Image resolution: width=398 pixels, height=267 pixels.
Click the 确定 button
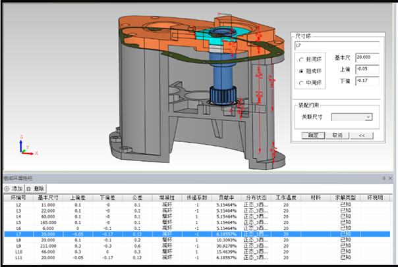[x=313, y=135]
